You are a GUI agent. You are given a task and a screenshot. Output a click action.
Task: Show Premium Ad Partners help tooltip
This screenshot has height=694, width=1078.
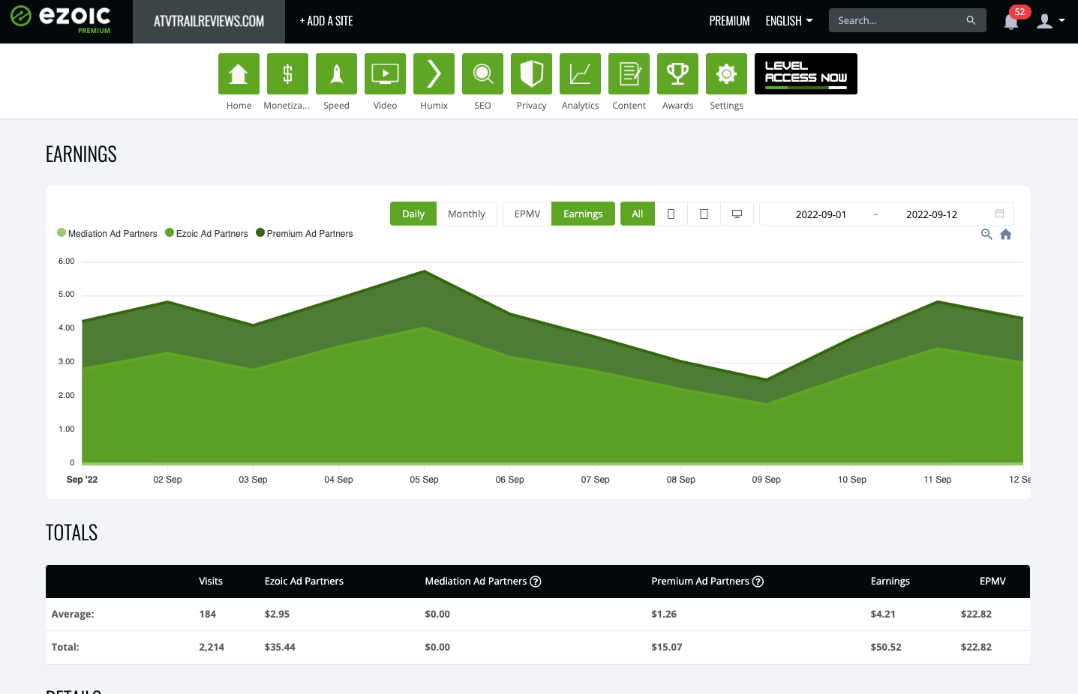758,582
